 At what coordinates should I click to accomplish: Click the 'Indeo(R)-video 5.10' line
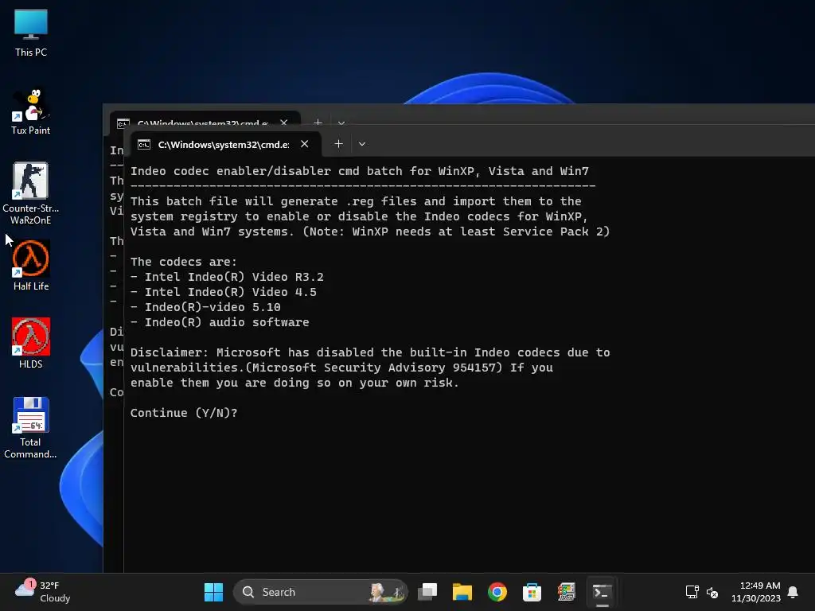coord(205,307)
